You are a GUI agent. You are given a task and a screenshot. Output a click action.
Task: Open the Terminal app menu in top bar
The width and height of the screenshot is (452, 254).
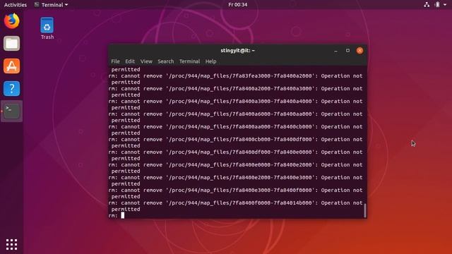tap(51, 5)
